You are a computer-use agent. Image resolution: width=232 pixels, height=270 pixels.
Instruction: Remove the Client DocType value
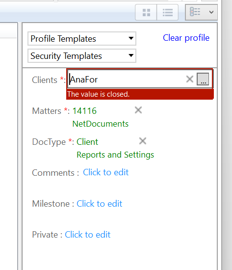tap(143, 141)
